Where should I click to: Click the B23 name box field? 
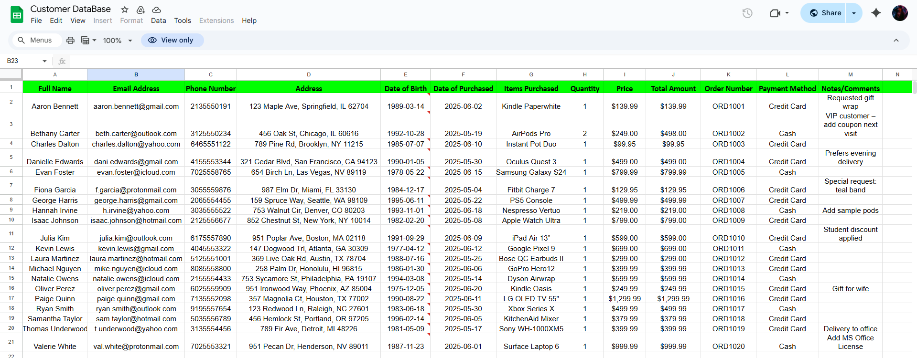[x=22, y=61]
